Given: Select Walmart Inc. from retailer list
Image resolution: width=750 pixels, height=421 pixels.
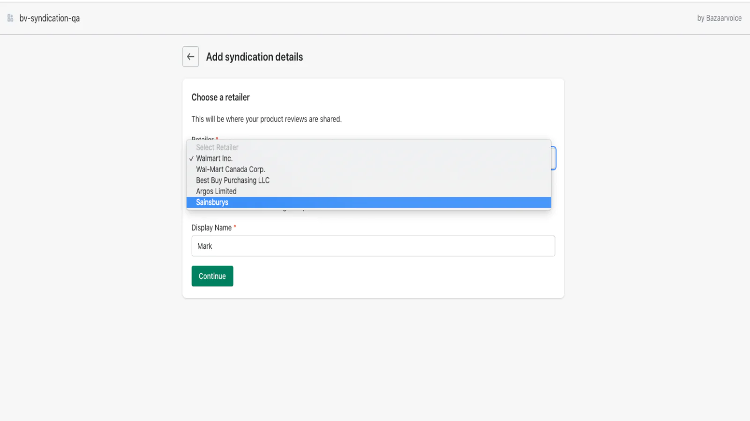Looking at the screenshot, I should pyautogui.click(x=368, y=159).
